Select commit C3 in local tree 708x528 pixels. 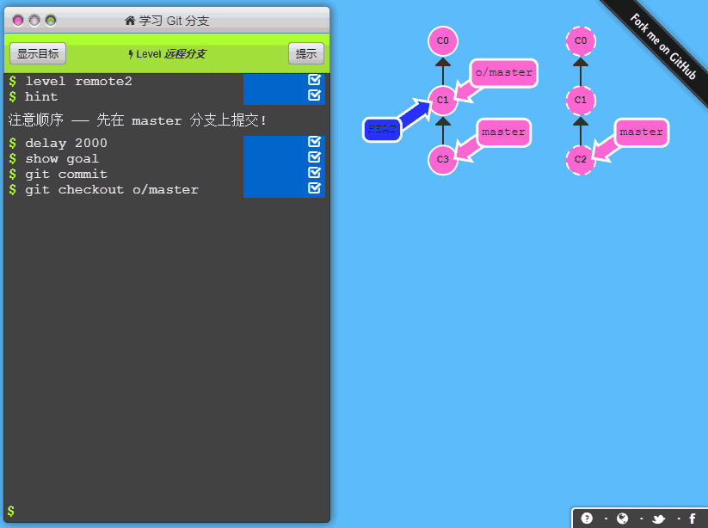pos(443,159)
